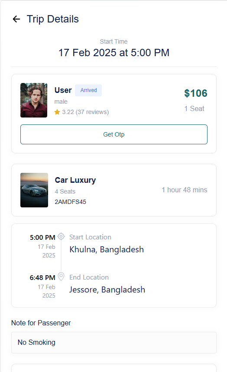Open the Trip Details heading
This screenshot has width=227, height=372.
point(52,19)
